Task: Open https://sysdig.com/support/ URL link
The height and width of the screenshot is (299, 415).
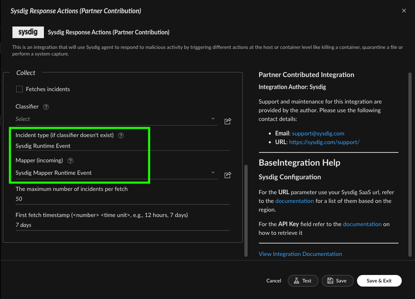Action: pos(324,142)
